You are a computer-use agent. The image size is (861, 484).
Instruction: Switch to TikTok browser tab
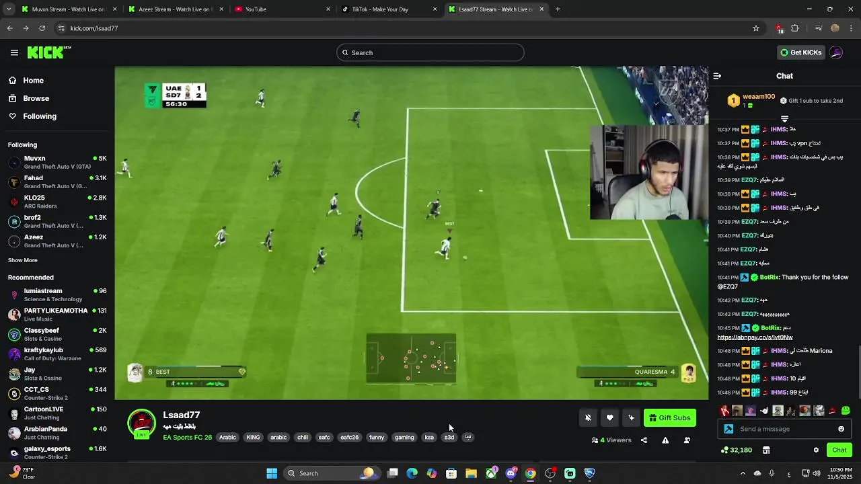(389, 9)
